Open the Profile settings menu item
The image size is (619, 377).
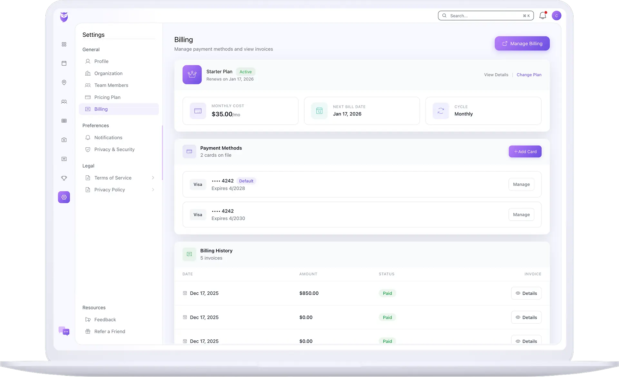(101, 61)
